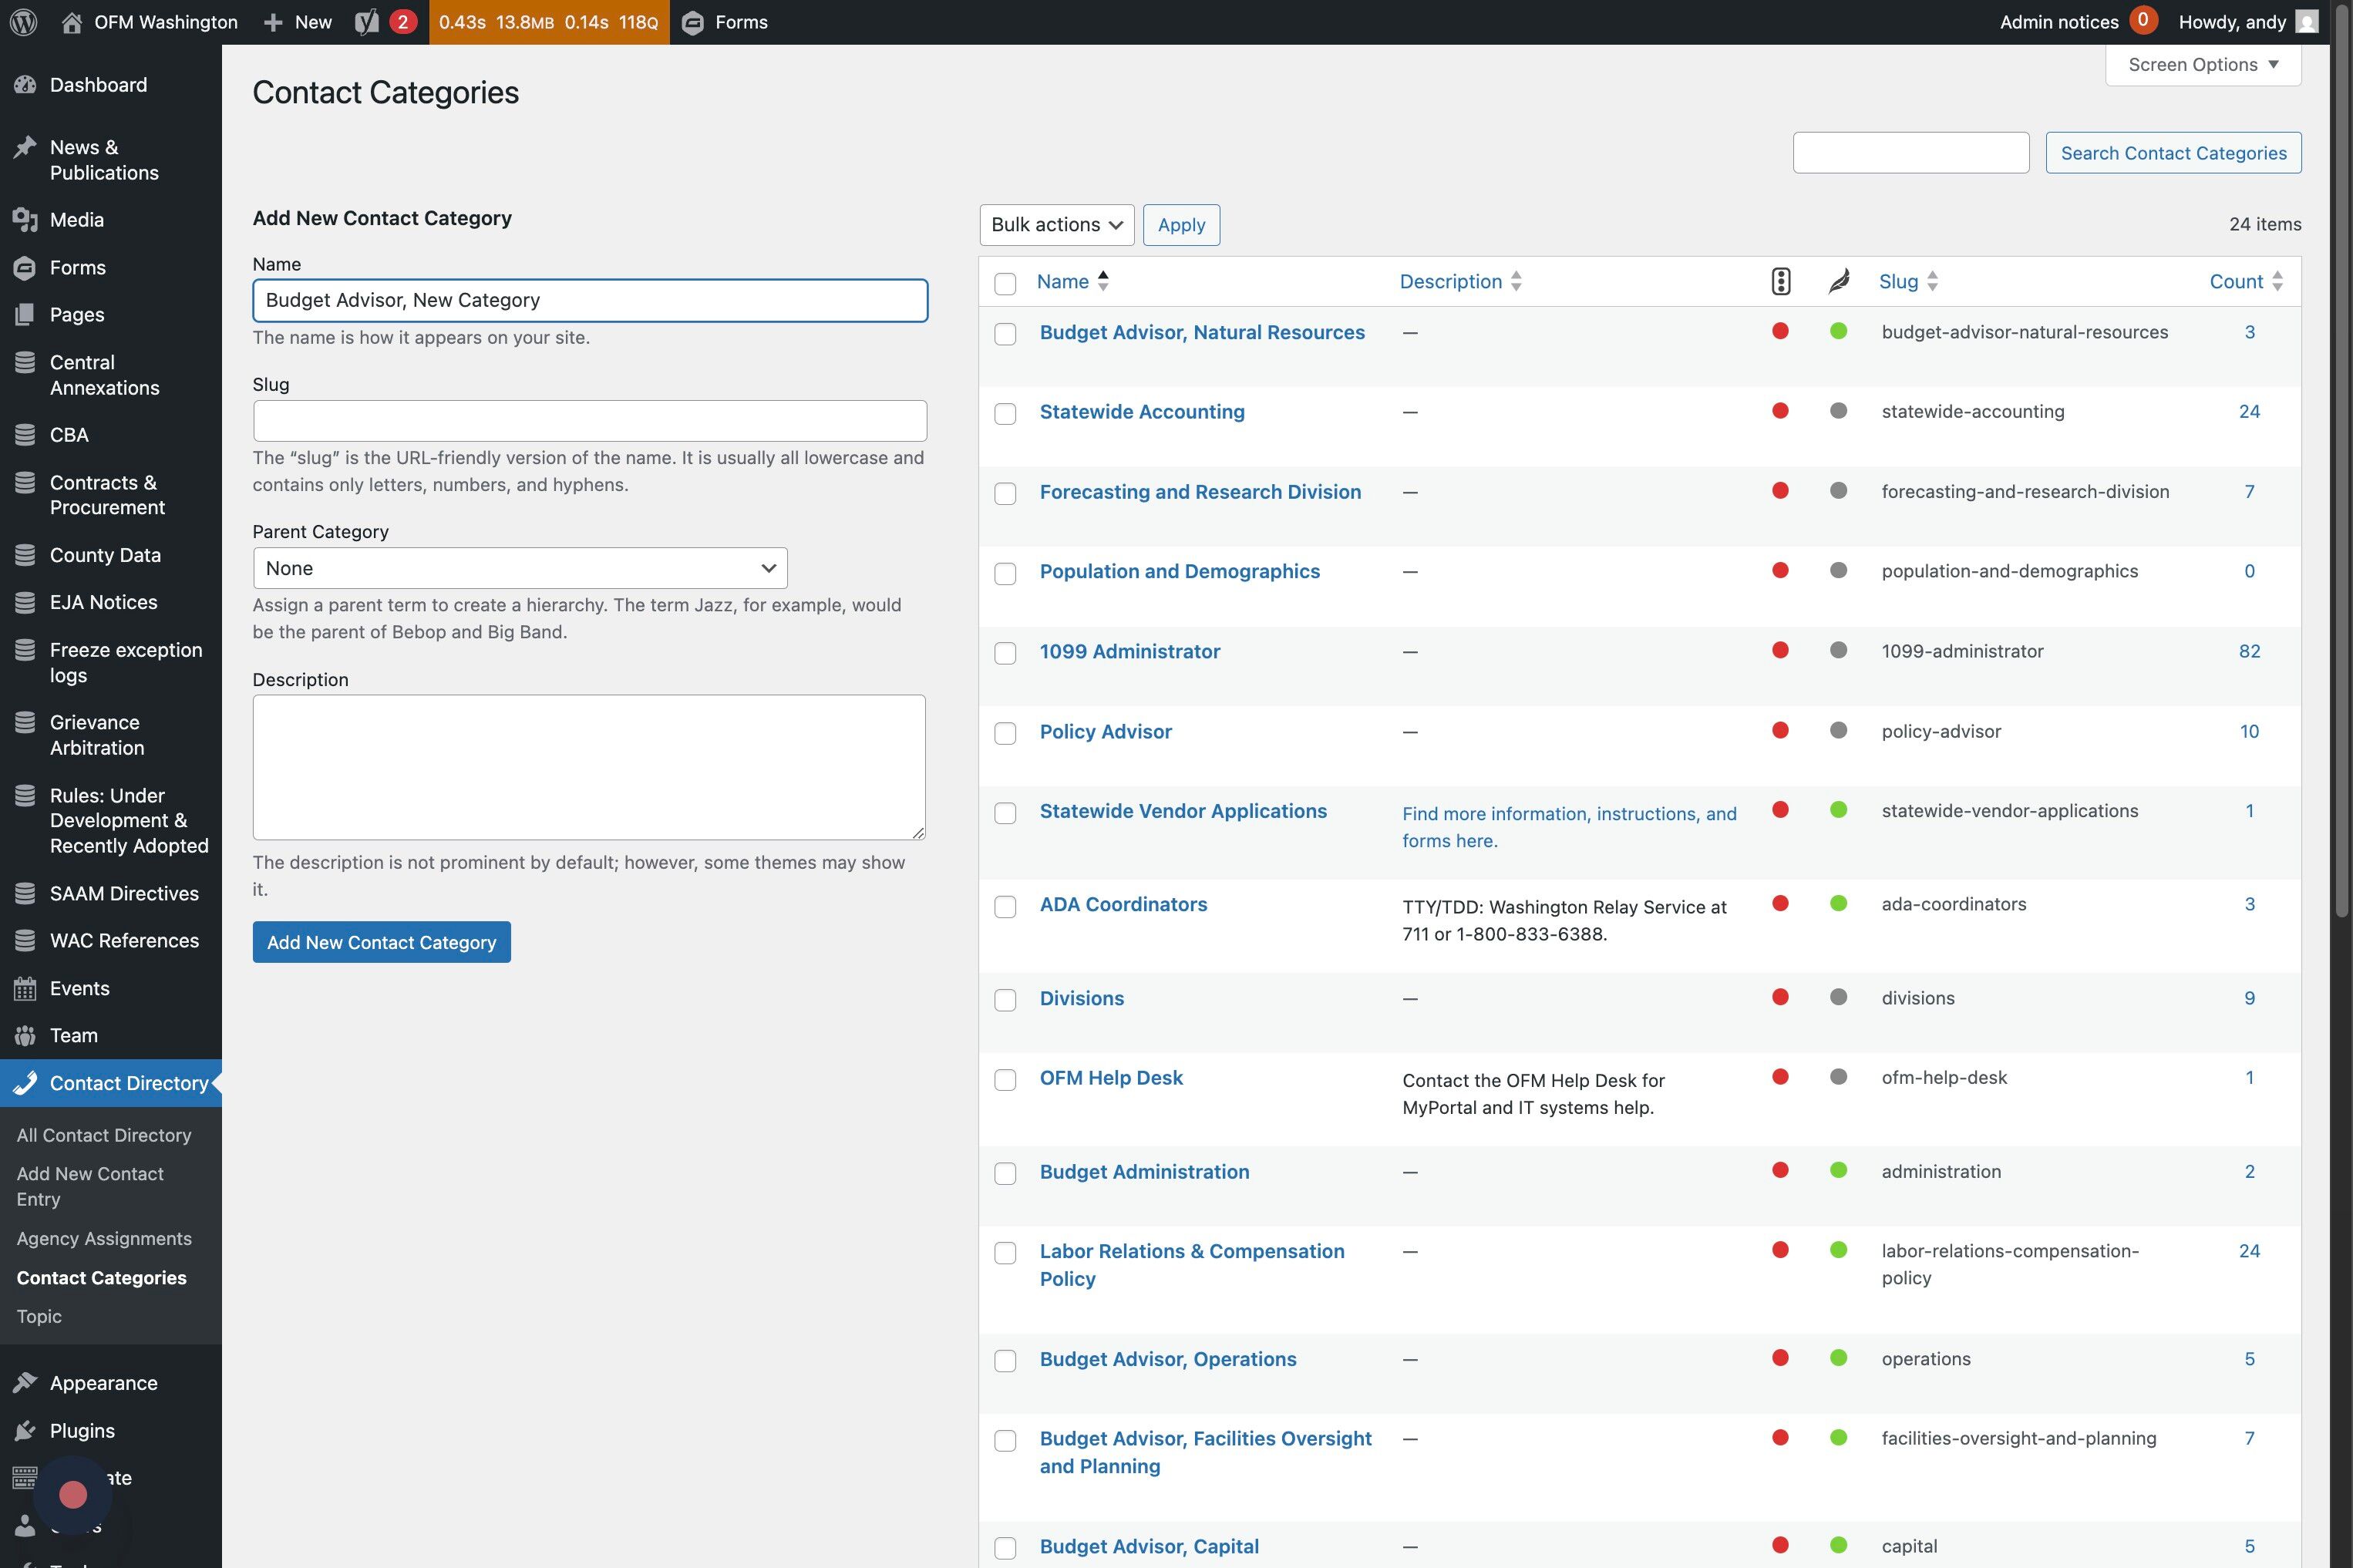Click the readability feather column icon
Screen dimensions: 2353x1568
[x=1838, y=281]
